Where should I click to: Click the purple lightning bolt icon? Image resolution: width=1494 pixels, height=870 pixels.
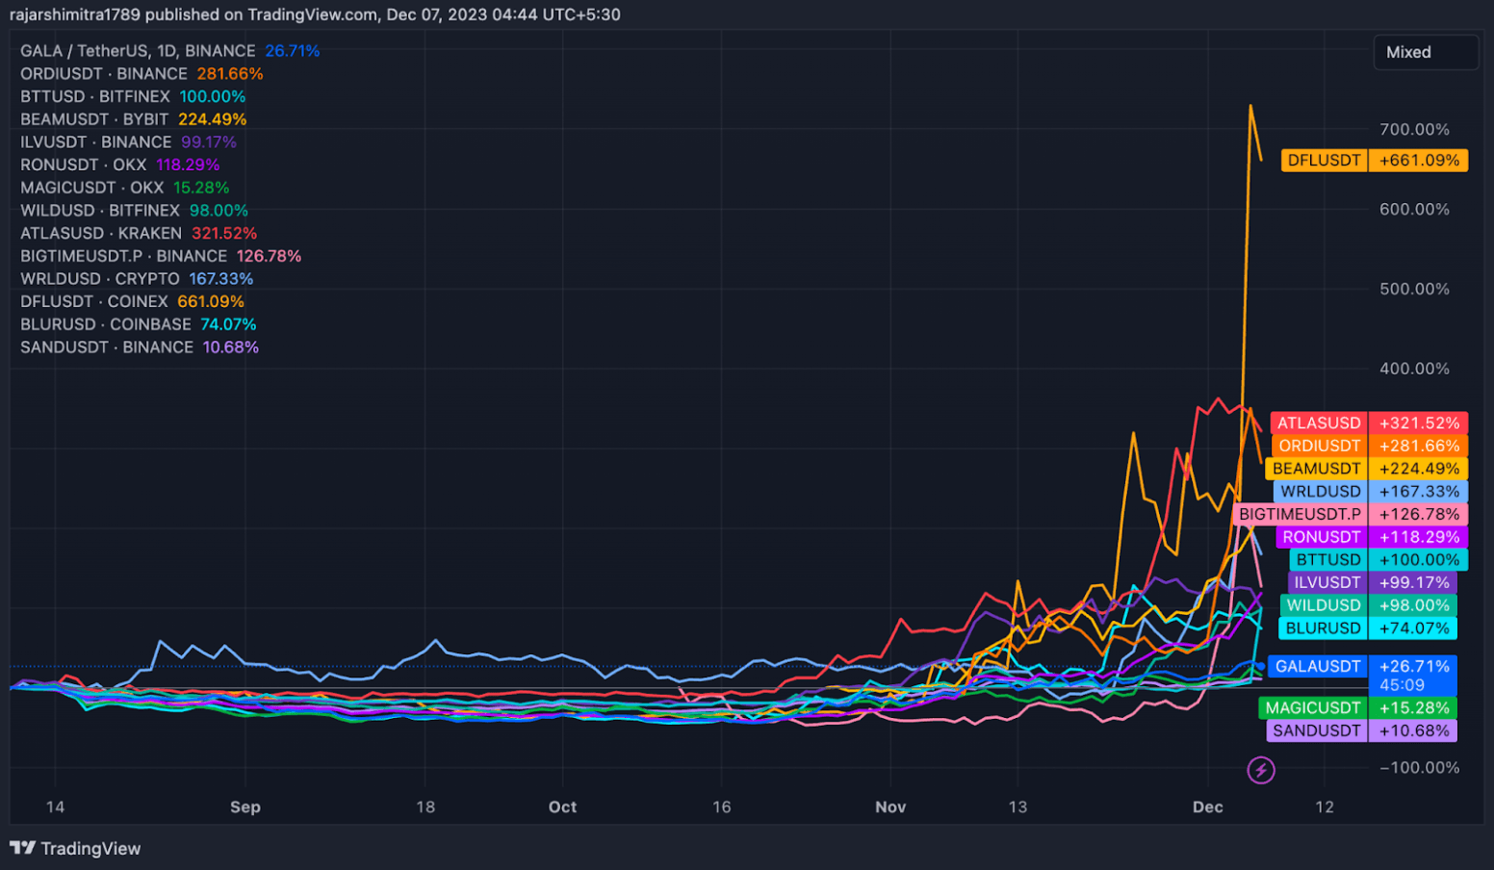coord(1260,770)
